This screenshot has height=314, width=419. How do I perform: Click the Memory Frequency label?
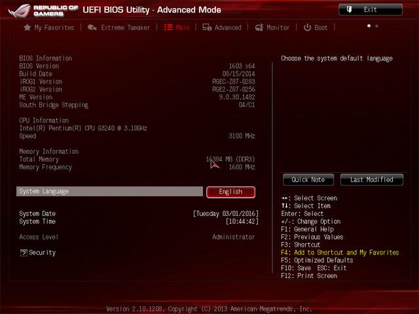point(46,167)
